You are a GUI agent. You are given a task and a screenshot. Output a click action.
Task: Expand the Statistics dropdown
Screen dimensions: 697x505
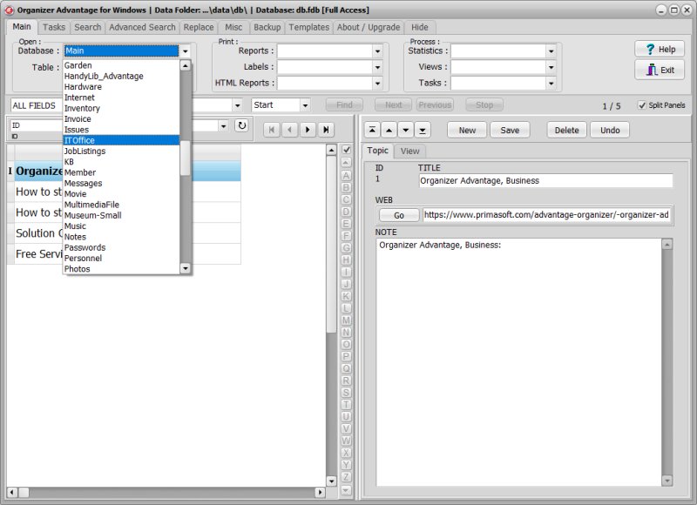[551, 51]
